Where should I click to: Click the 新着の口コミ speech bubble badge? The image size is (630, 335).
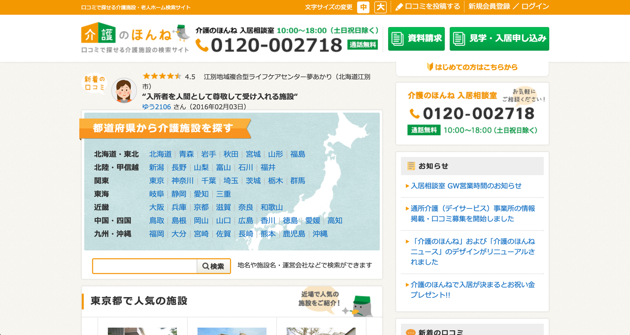94,83
